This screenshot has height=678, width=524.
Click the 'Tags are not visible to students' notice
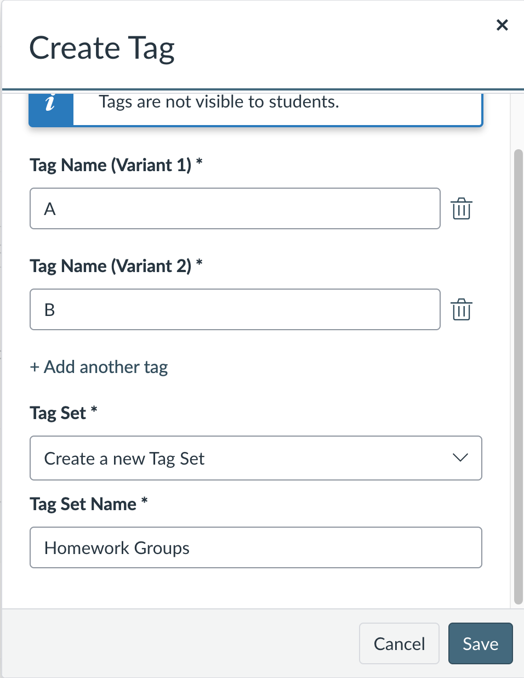219,102
